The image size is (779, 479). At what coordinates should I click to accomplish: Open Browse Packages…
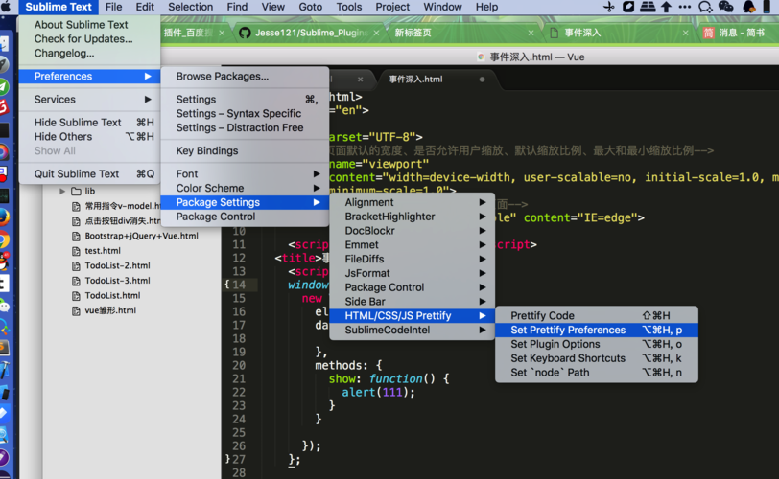(245, 77)
